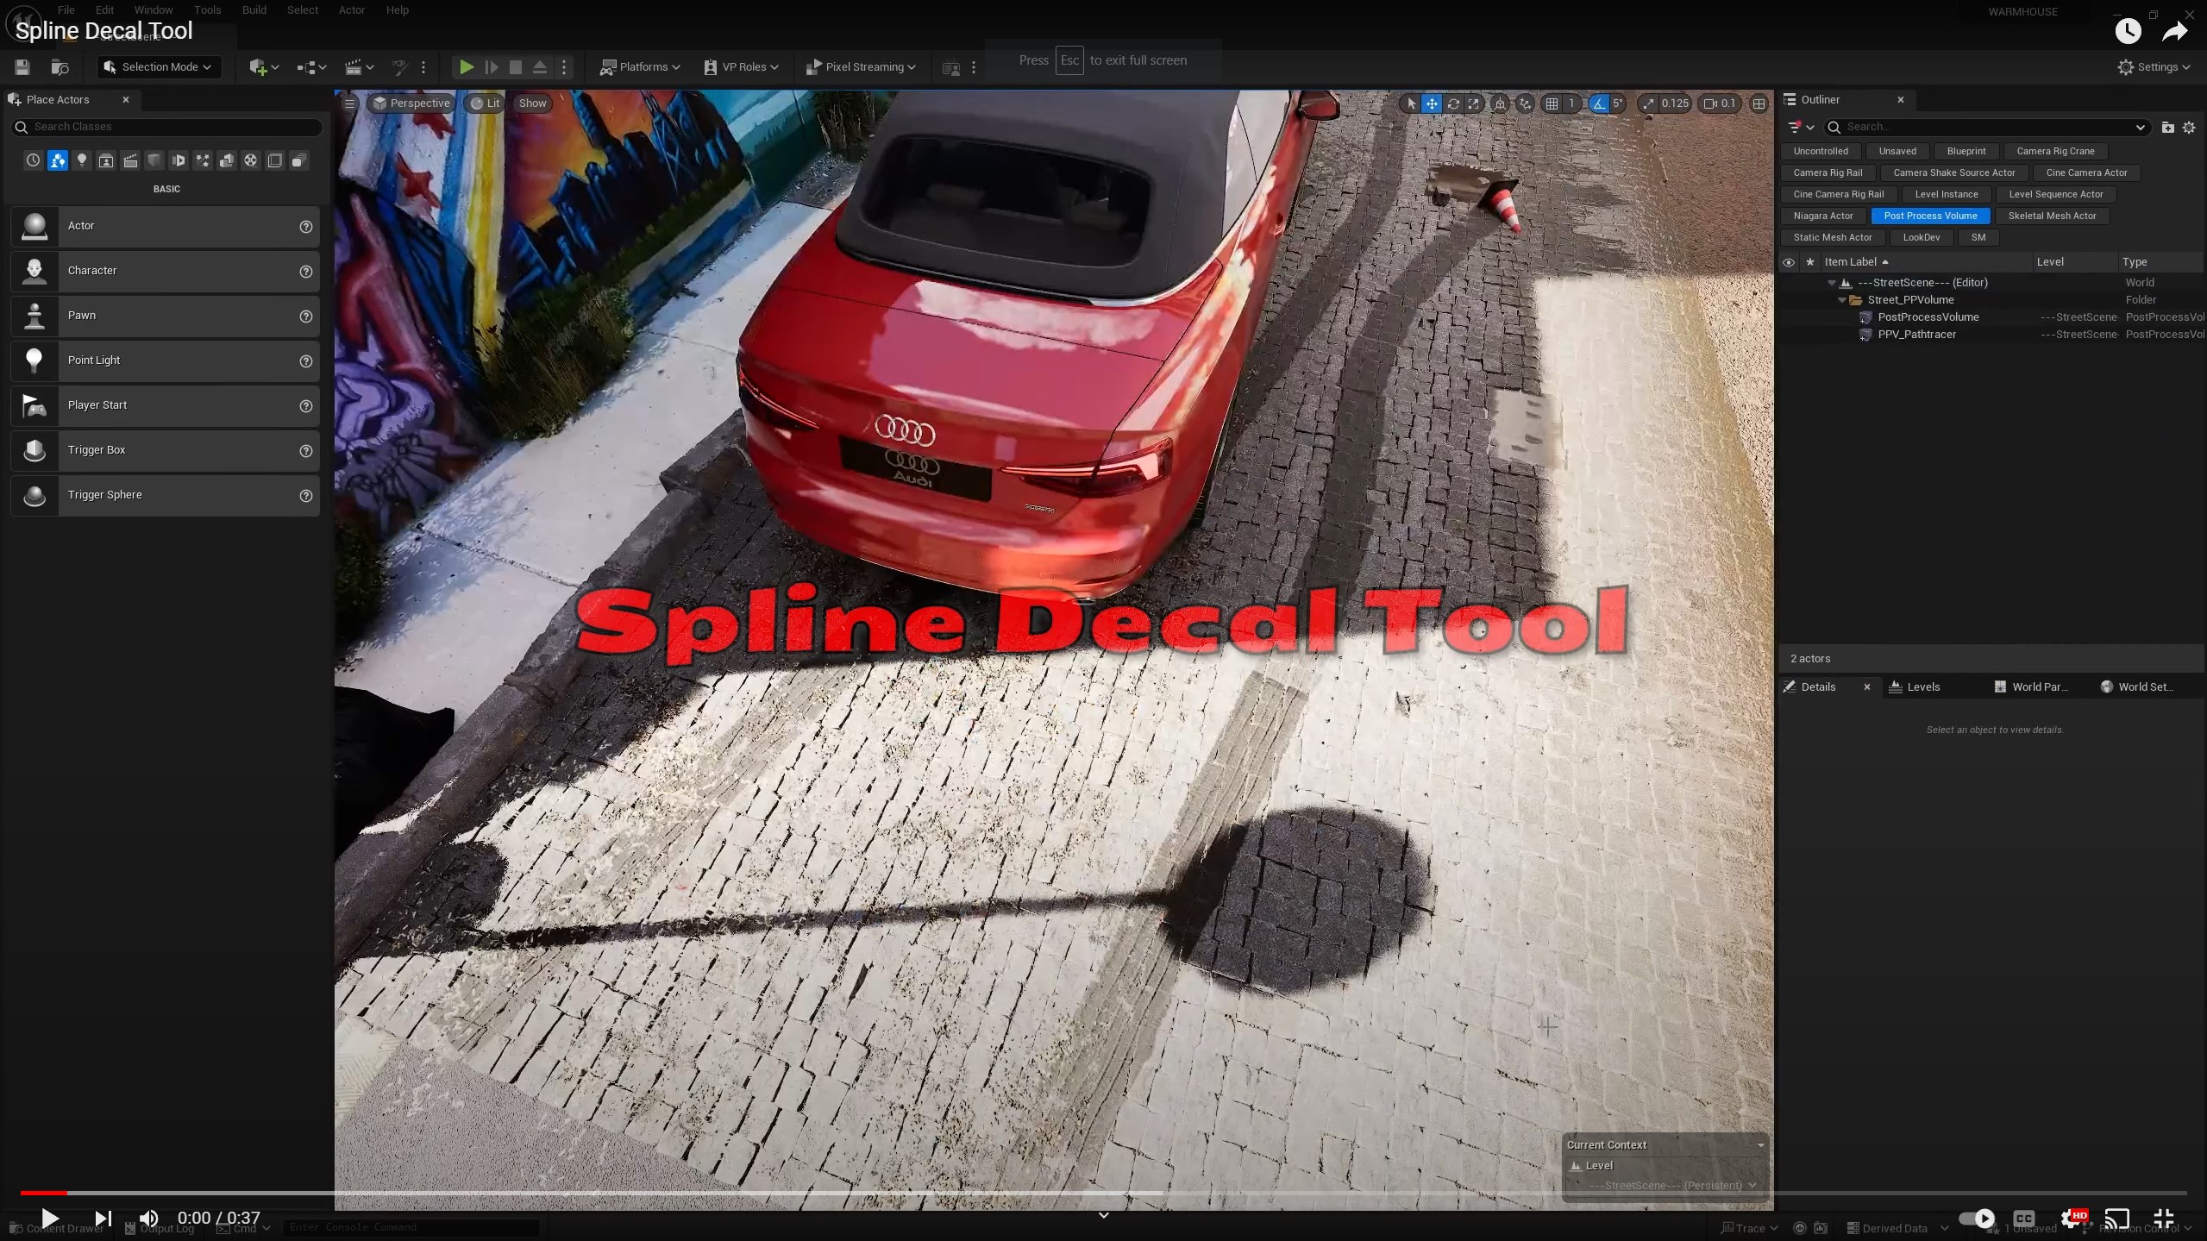Select the scale transform gizmo tool
Viewport: 2207px width, 1241px height.
(x=1474, y=103)
